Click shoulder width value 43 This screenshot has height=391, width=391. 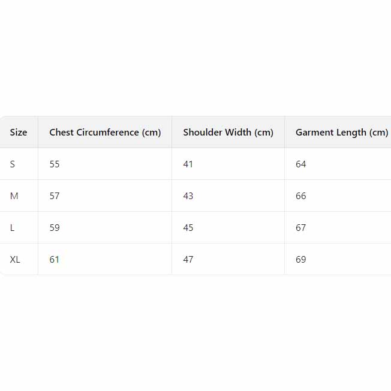[x=188, y=196]
